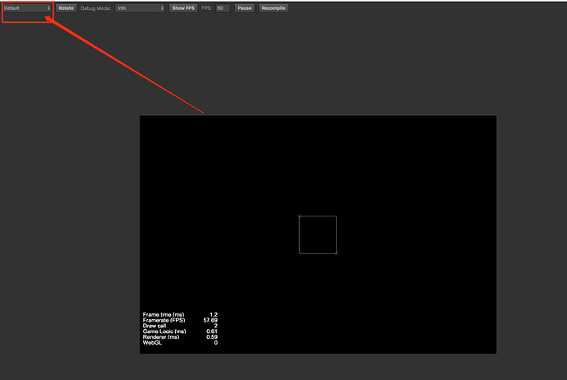Click the 'WebGL' stat label

(152, 342)
